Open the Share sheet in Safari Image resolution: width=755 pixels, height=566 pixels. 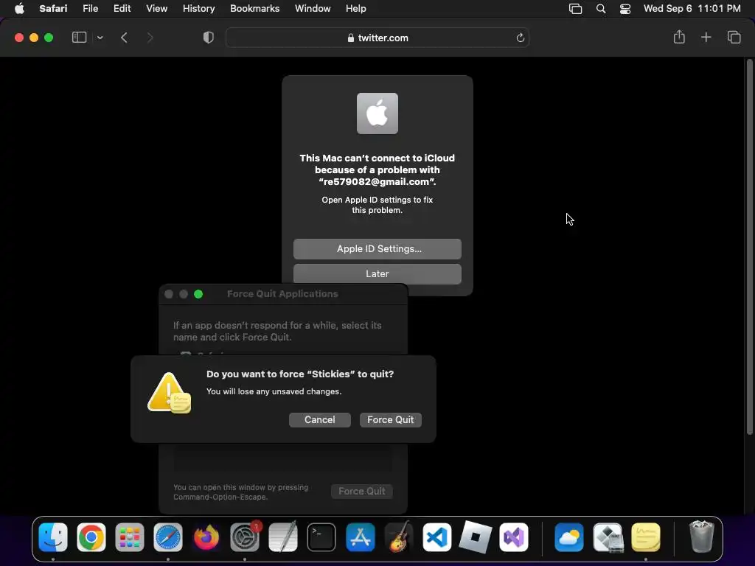tap(679, 37)
